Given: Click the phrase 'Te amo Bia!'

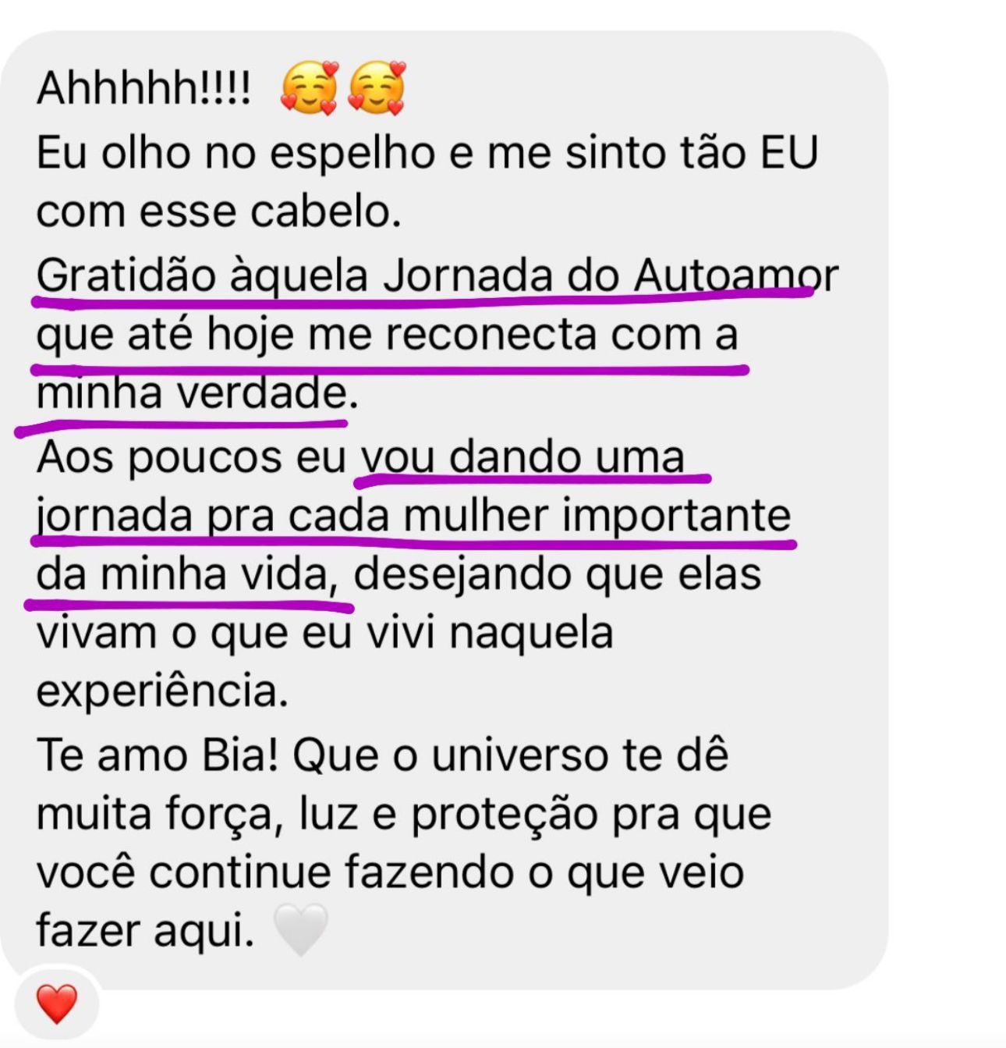Looking at the screenshot, I should point(158,755).
